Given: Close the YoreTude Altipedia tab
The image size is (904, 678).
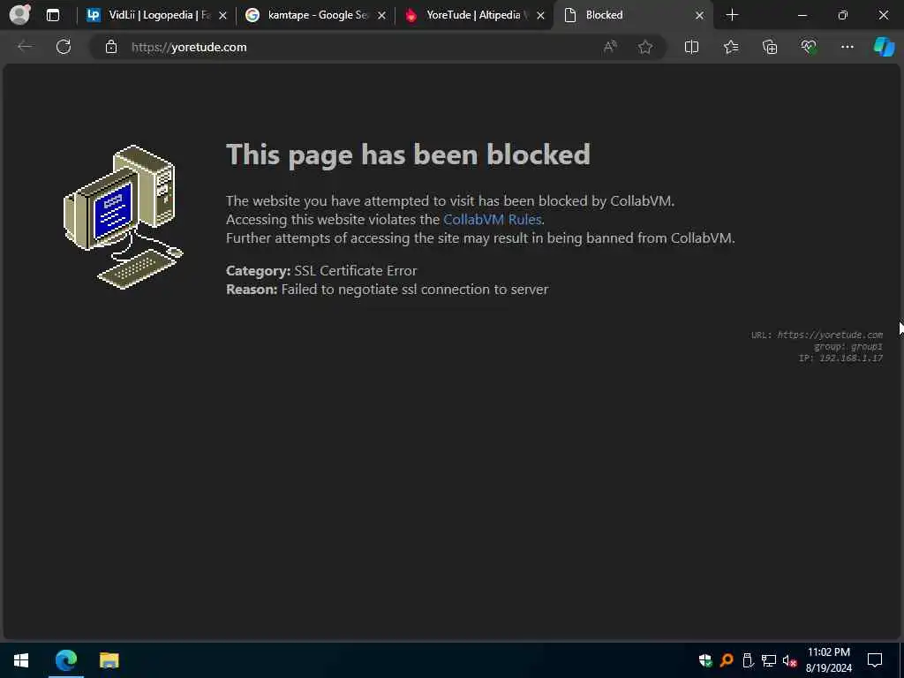Looking at the screenshot, I should pyautogui.click(x=540, y=16).
